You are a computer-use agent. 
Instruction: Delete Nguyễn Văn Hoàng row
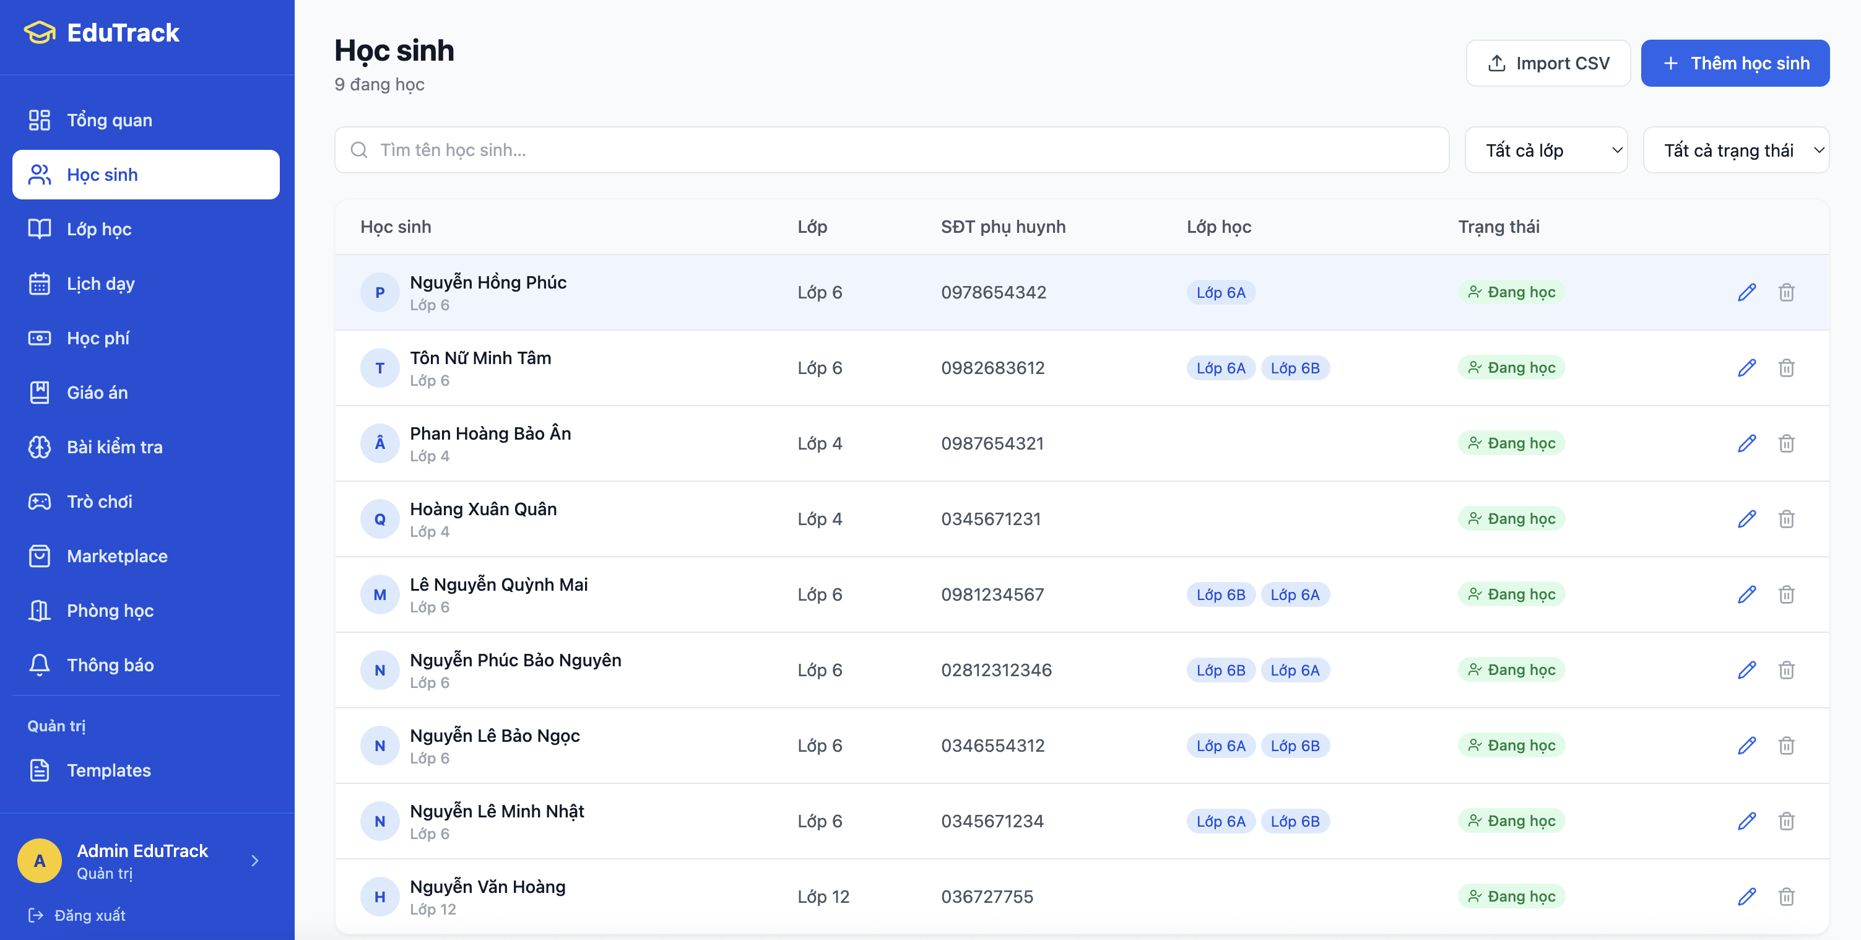tap(1786, 897)
